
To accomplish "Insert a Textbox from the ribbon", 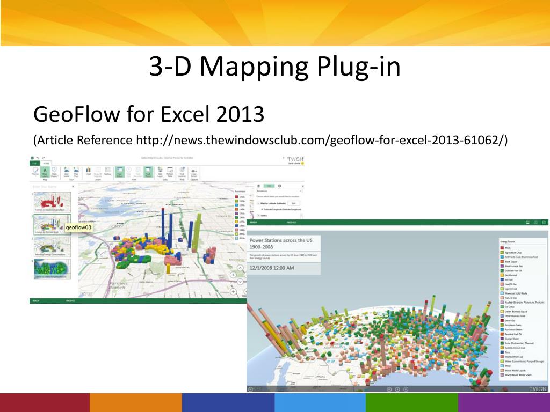I will click(x=107, y=171).
